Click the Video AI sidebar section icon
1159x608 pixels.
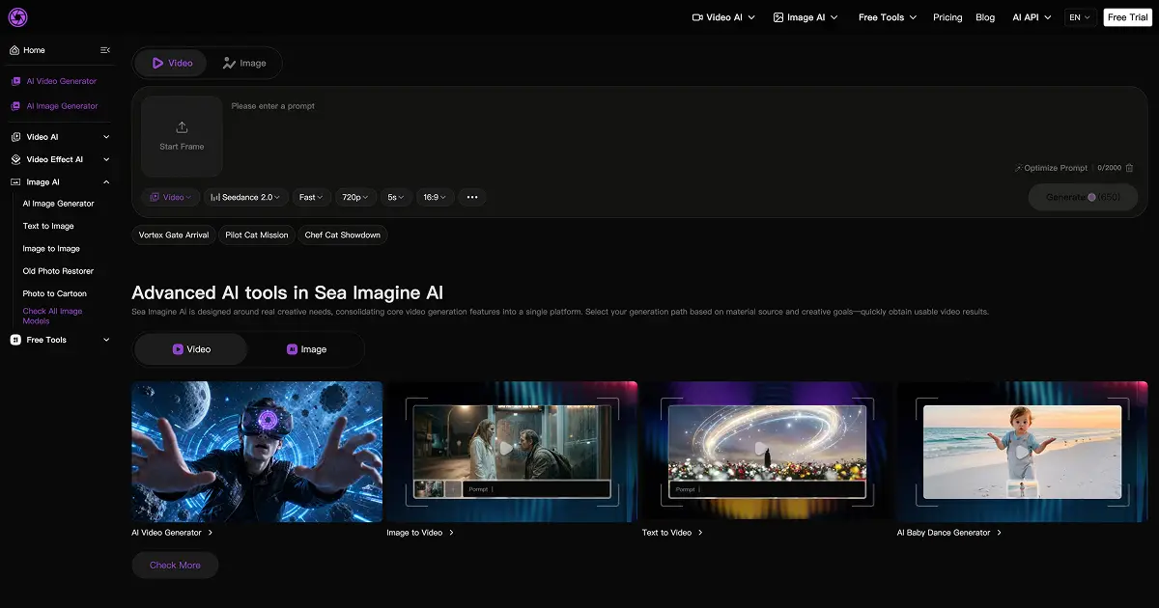[x=15, y=137]
